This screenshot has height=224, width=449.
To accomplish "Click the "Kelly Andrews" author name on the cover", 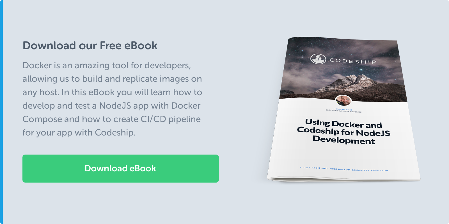I will (x=343, y=109).
